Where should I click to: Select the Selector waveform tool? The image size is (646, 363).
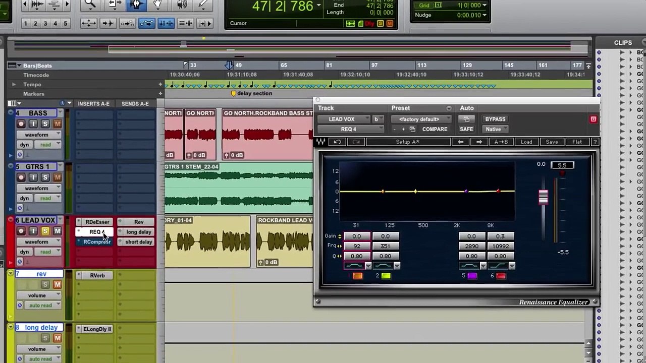coord(136,4)
